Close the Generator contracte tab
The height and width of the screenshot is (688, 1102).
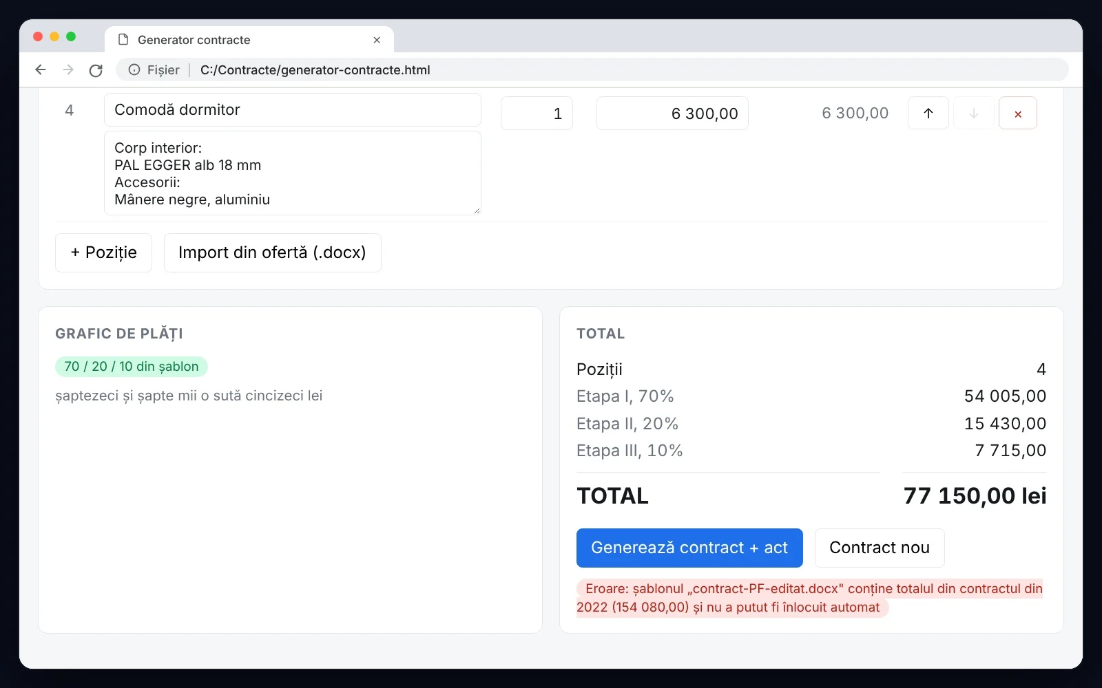coord(377,40)
